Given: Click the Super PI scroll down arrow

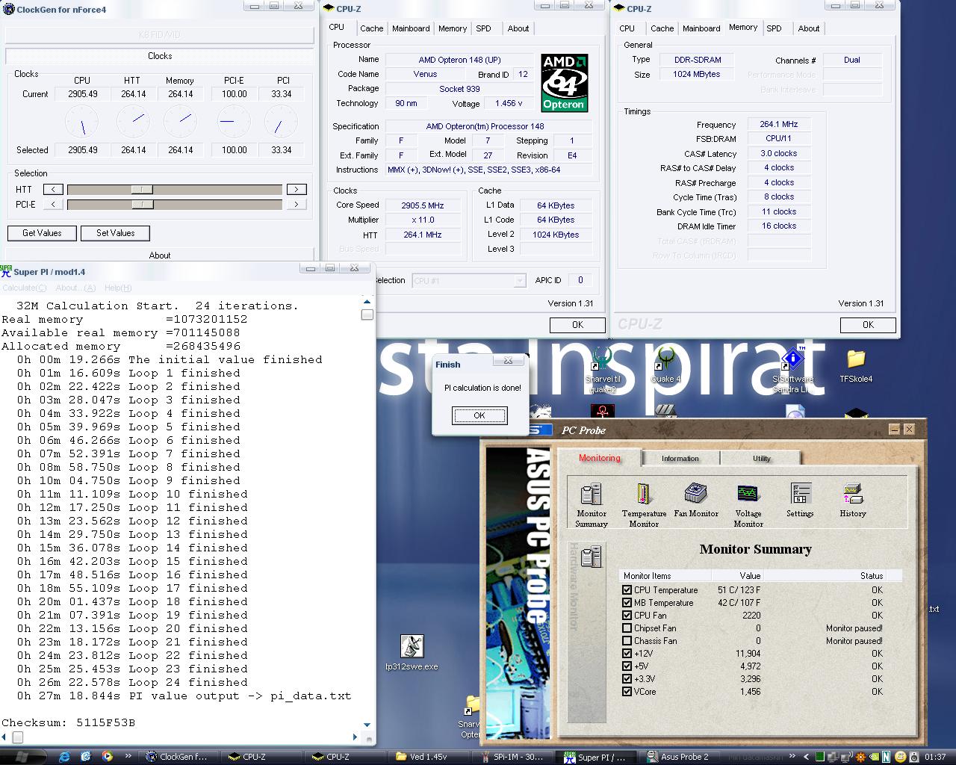Looking at the screenshot, I should tap(367, 725).
